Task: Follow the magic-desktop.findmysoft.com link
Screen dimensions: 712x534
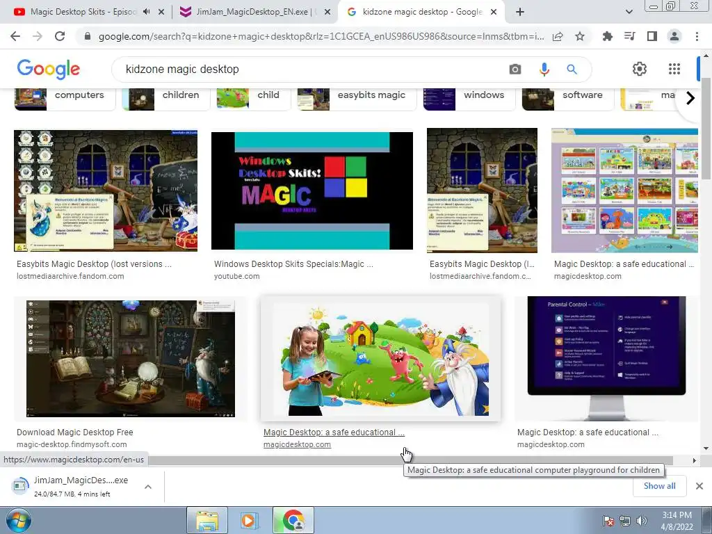Action: [x=72, y=444]
